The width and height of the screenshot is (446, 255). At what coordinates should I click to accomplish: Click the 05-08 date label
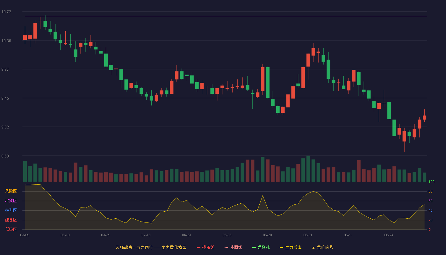[x=227, y=235]
